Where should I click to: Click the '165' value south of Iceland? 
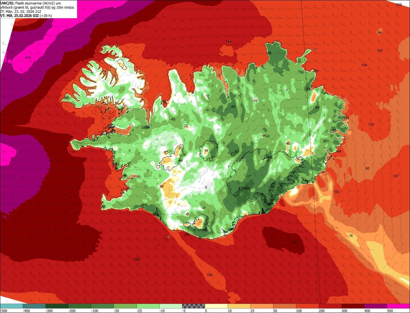[x=209, y=275]
